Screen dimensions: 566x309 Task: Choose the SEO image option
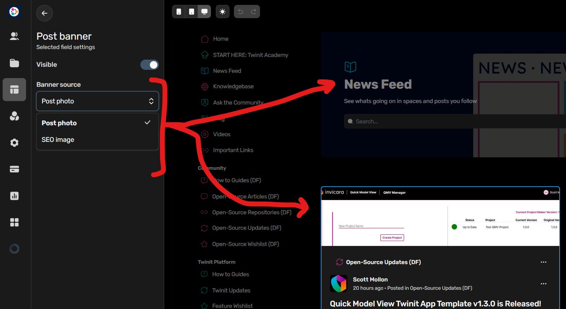(x=97, y=140)
